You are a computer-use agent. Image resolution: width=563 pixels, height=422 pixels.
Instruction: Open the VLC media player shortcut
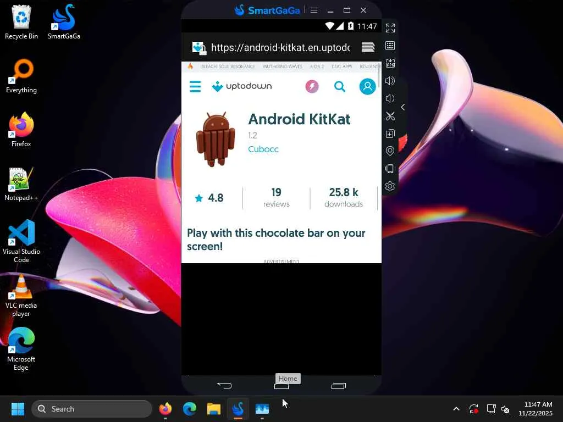21,295
